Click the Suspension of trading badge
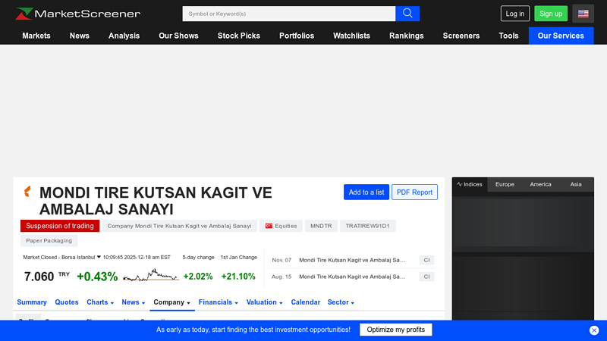The image size is (607, 341). pyautogui.click(x=60, y=226)
